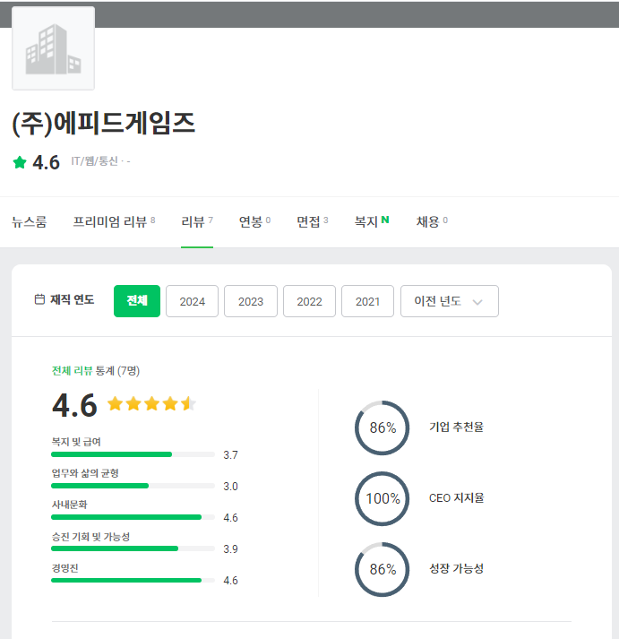Click the large 4.6 overall score

tap(74, 405)
